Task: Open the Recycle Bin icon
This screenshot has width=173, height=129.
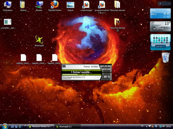Action: [x=166, y=57]
